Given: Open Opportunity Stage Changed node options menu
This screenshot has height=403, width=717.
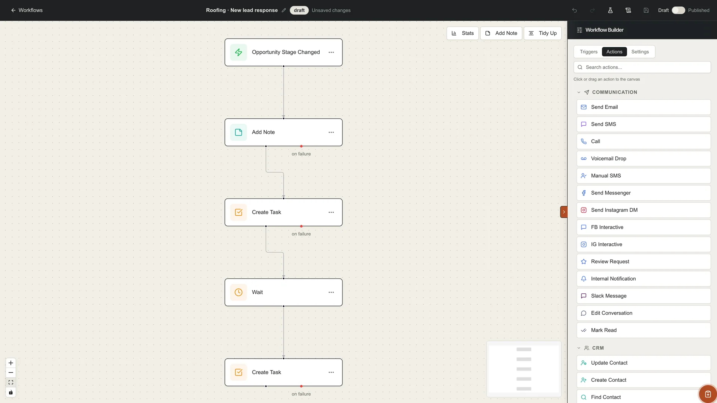Looking at the screenshot, I should click(331, 52).
